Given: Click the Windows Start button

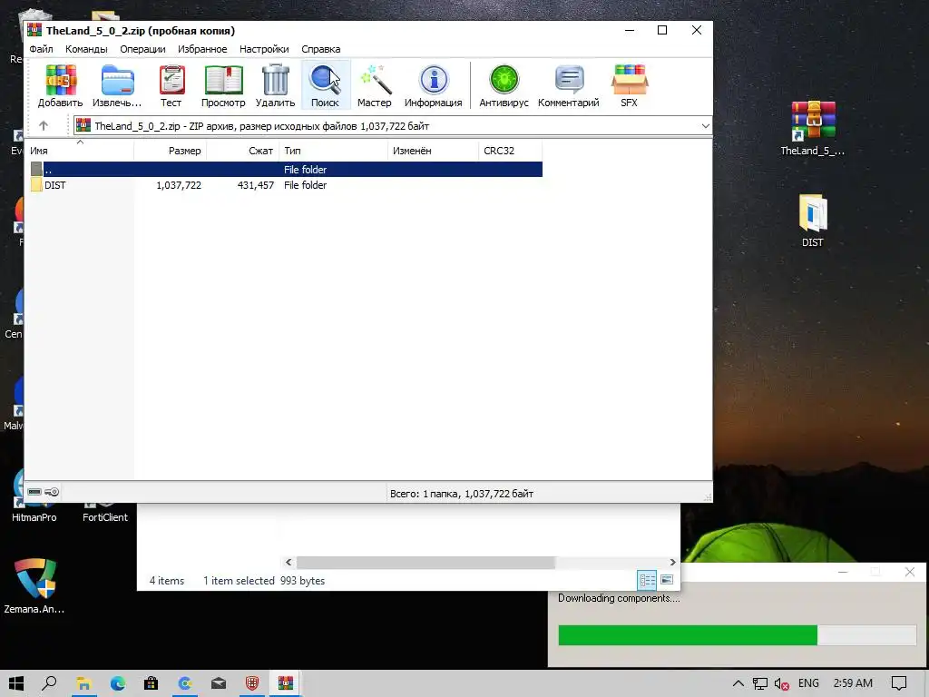Looking at the screenshot, I should (x=16, y=683).
